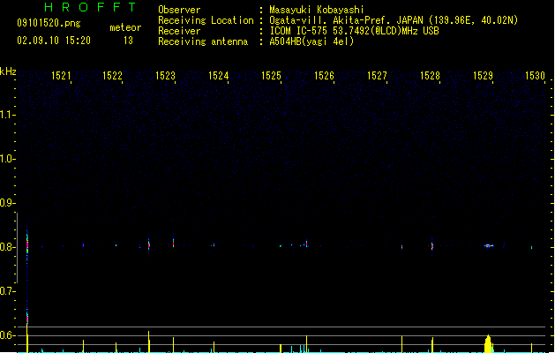Click the 1.1 kHz frequency label
555x353 pixels.
tap(7, 115)
